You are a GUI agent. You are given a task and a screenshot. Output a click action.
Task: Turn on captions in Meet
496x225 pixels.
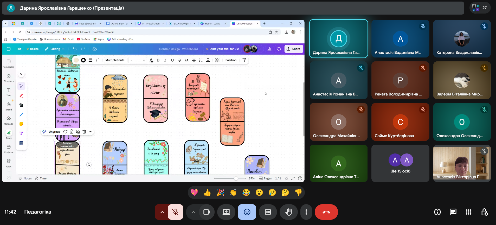tap(268, 212)
